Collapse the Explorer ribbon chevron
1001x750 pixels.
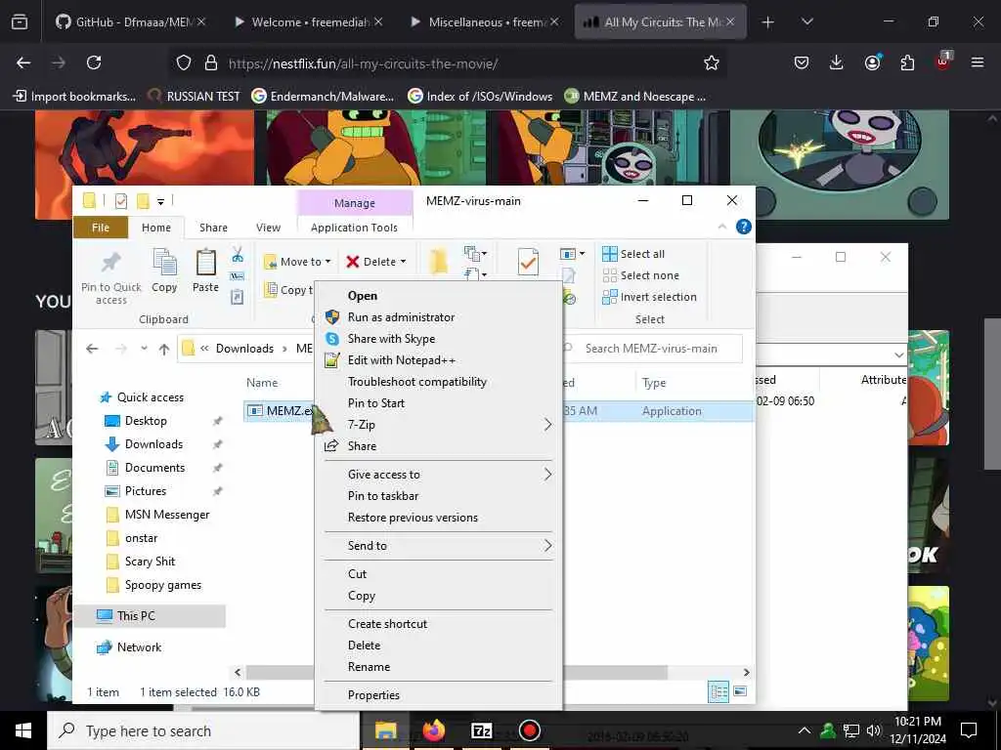tap(722, 227)
